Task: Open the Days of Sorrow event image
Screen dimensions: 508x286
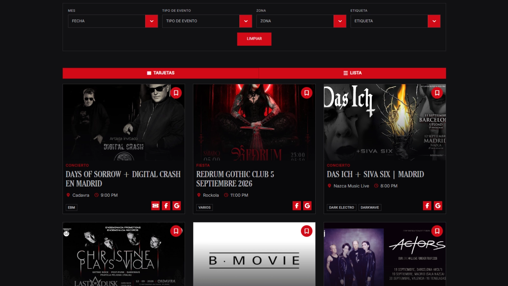Action: (124, 122)
